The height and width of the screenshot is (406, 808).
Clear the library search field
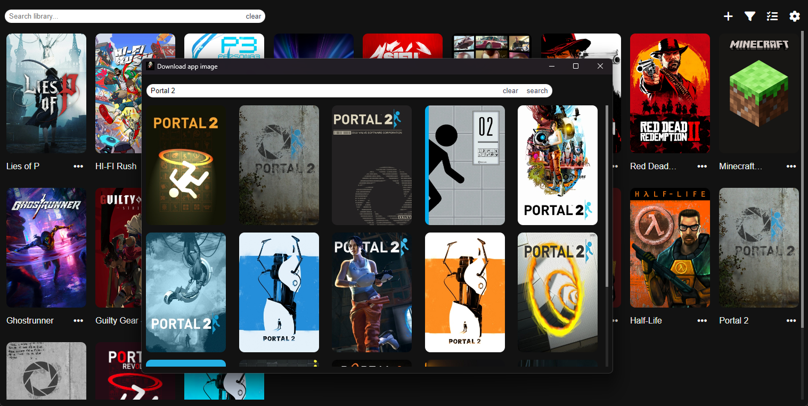point(254,16)
